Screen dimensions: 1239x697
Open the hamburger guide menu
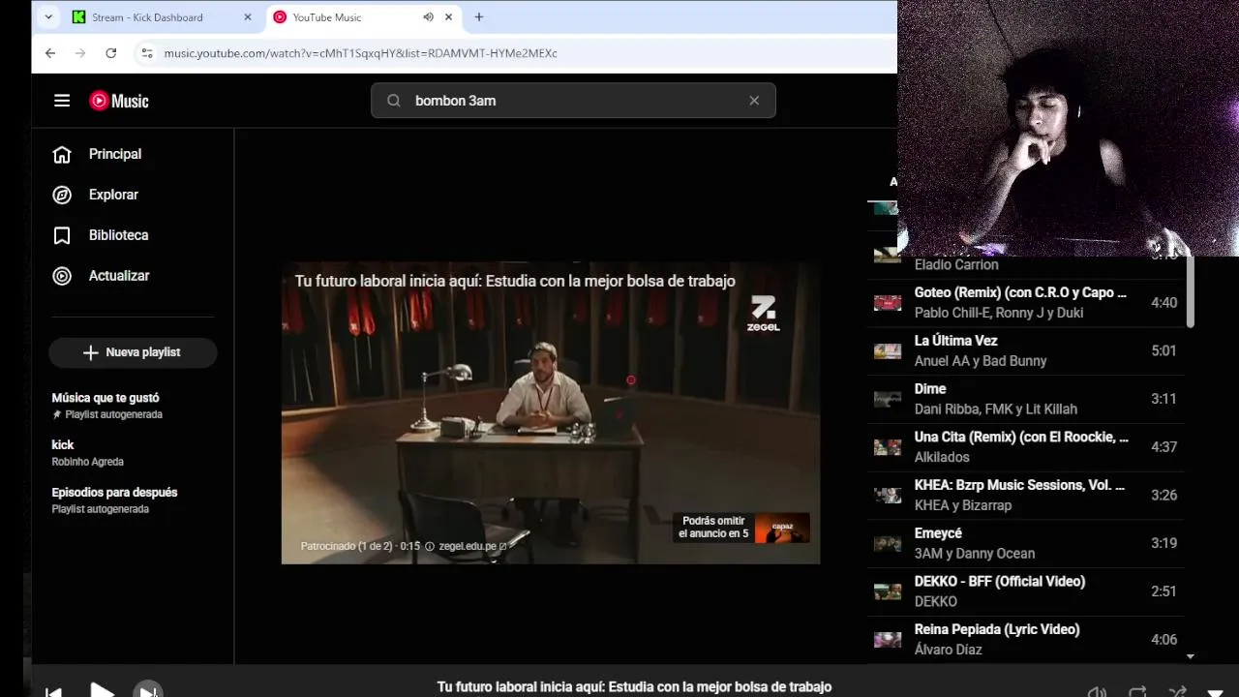[62, 101]
